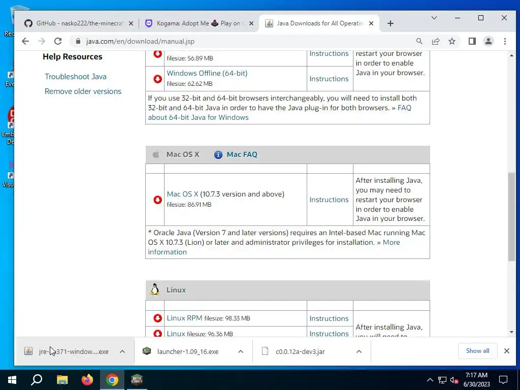Image resolution: width=520 pixels, height=390 pixels.
Task: Open taskbar search magnifier
Action: click(x=37, y=380)
